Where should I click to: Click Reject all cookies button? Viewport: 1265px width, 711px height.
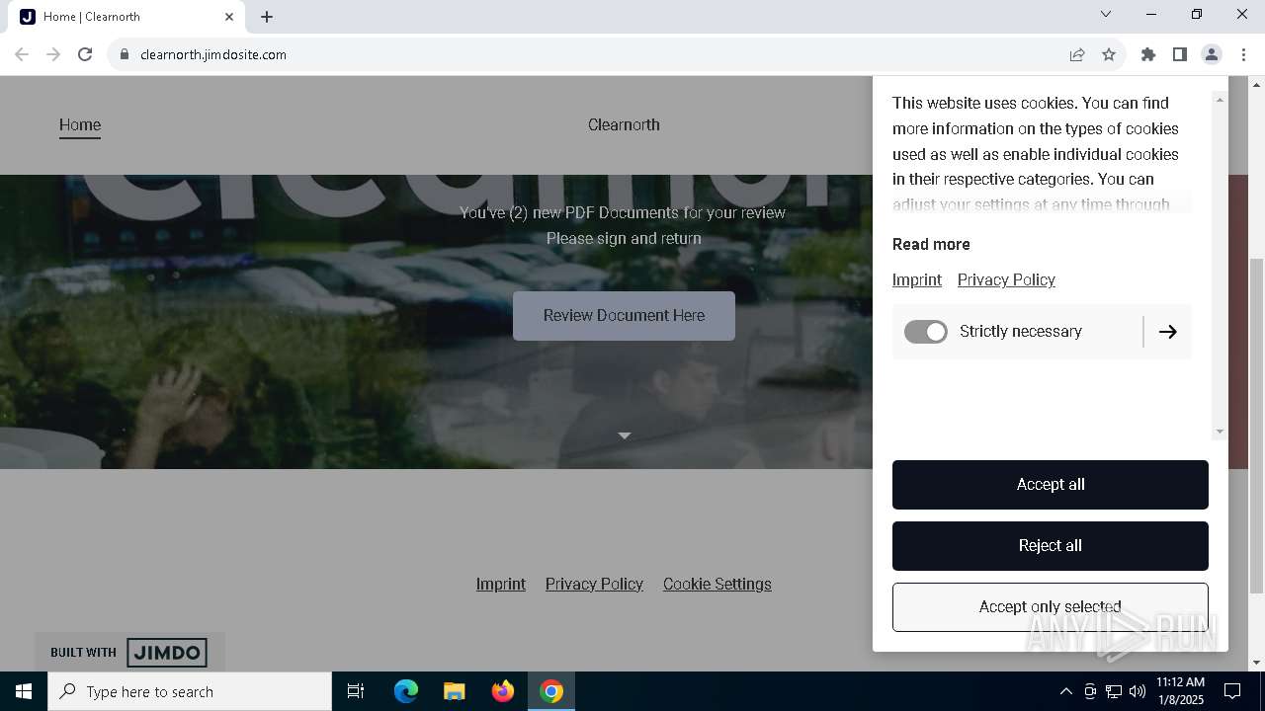[x=1051, y=546]
